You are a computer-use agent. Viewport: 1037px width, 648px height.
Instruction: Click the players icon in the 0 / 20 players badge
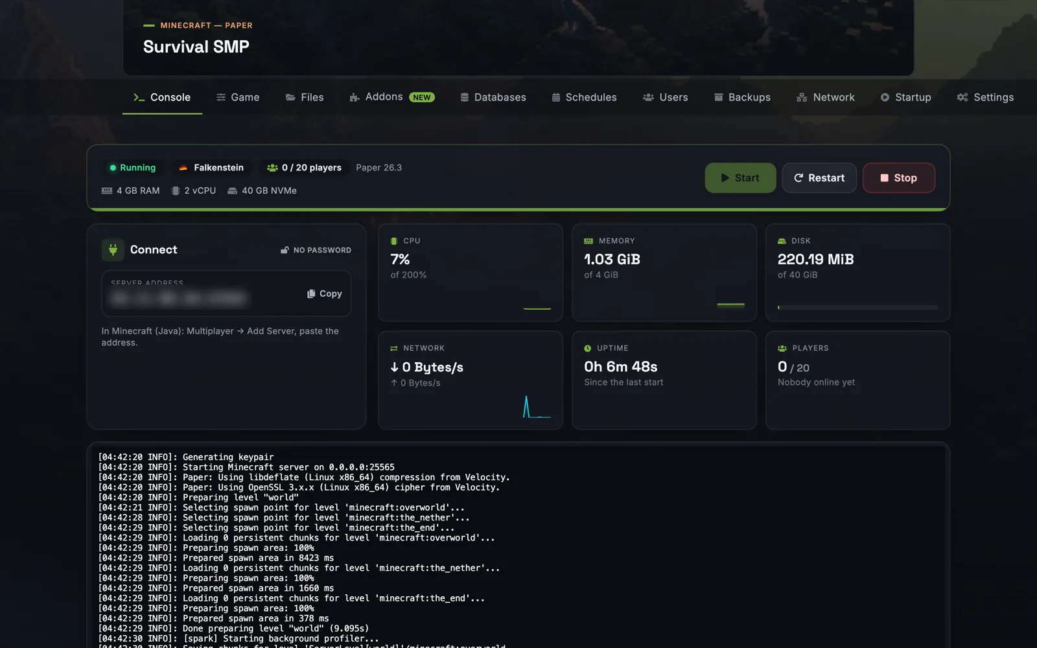click(272, 168)
